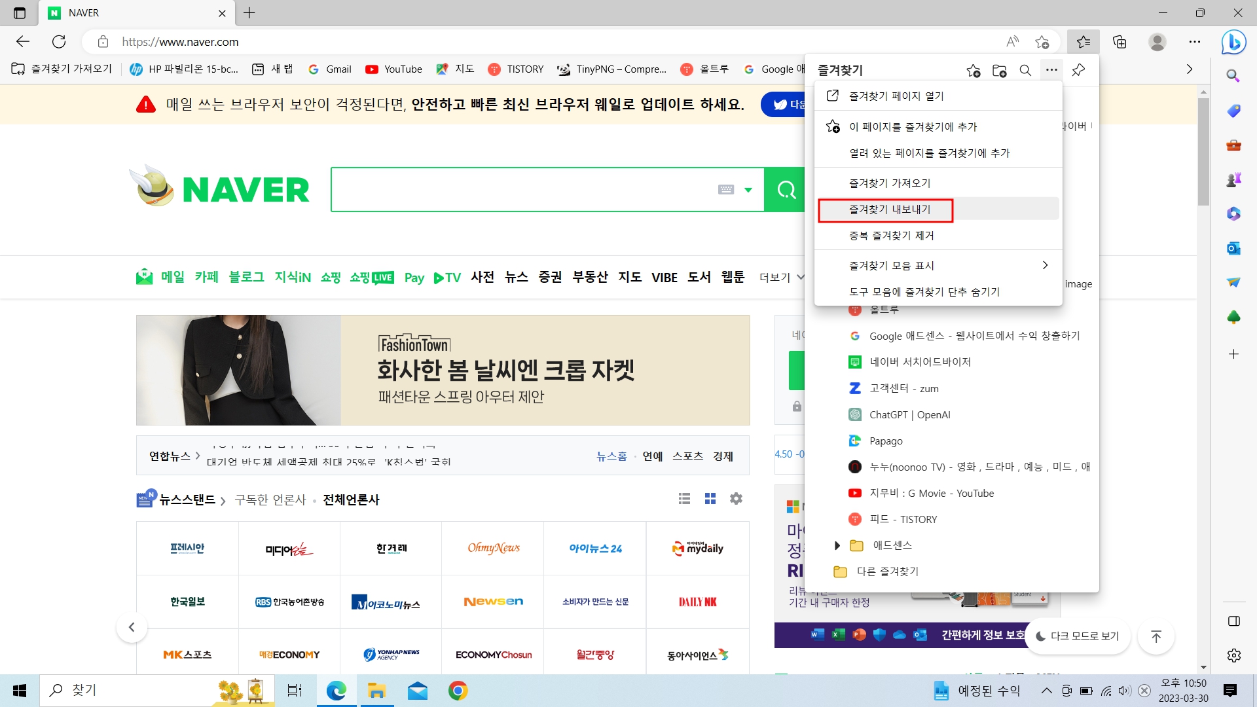Click the Papago favorite link
This screenshot has width=1257, height=707.
tap(885, 441)
